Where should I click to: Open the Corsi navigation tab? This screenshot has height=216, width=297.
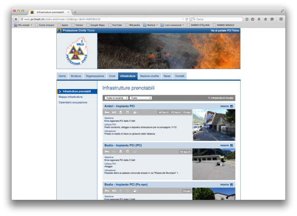coord(112,76)
